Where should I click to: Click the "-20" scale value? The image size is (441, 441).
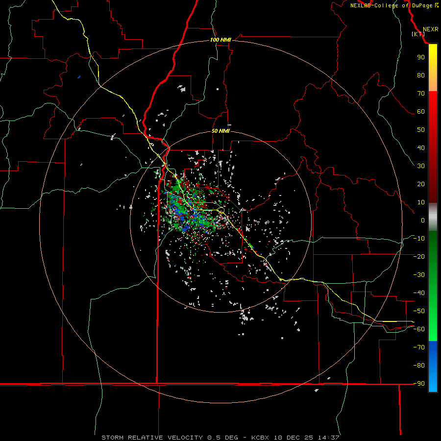click(419, 256)
